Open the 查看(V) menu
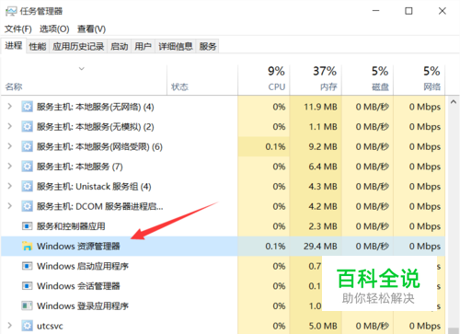This screenshot has width=460, height=334. coord(91,29)
